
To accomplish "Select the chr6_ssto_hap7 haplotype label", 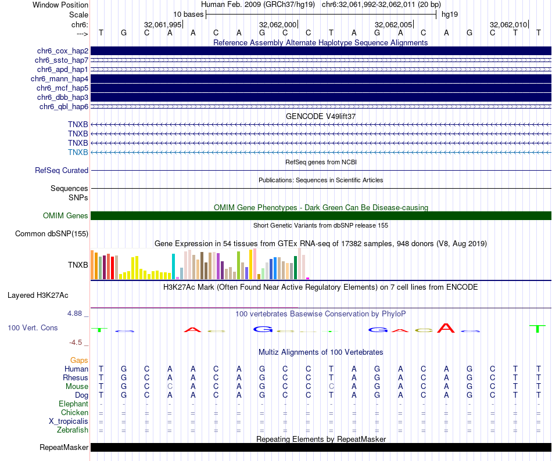I will (x=61, y=60).
